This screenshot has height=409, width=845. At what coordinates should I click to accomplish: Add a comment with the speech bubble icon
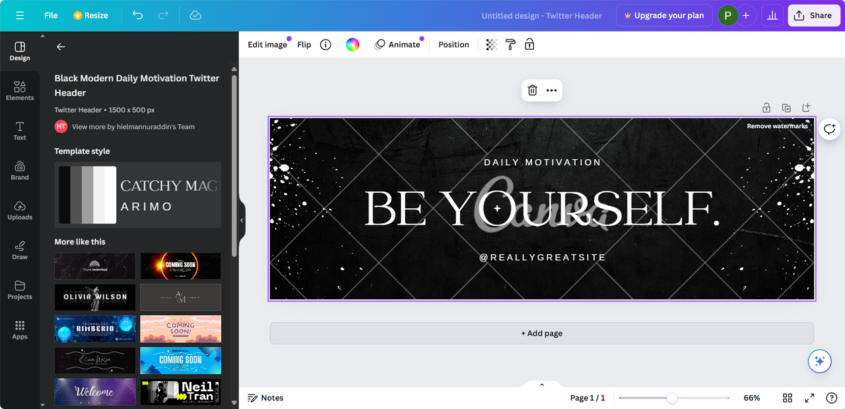point(829,129)
